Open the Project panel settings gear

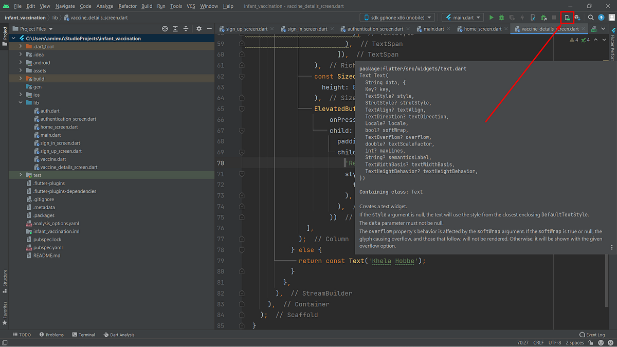[199, 29]
